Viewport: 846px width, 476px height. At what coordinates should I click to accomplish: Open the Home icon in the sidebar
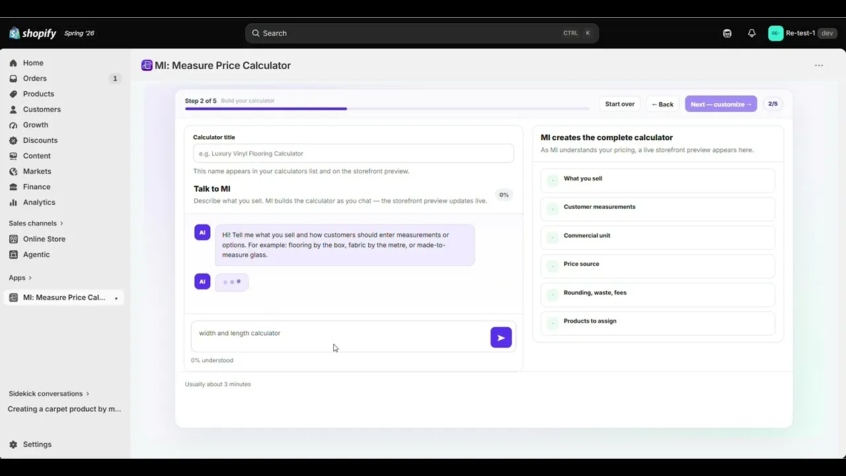(13, 63)
